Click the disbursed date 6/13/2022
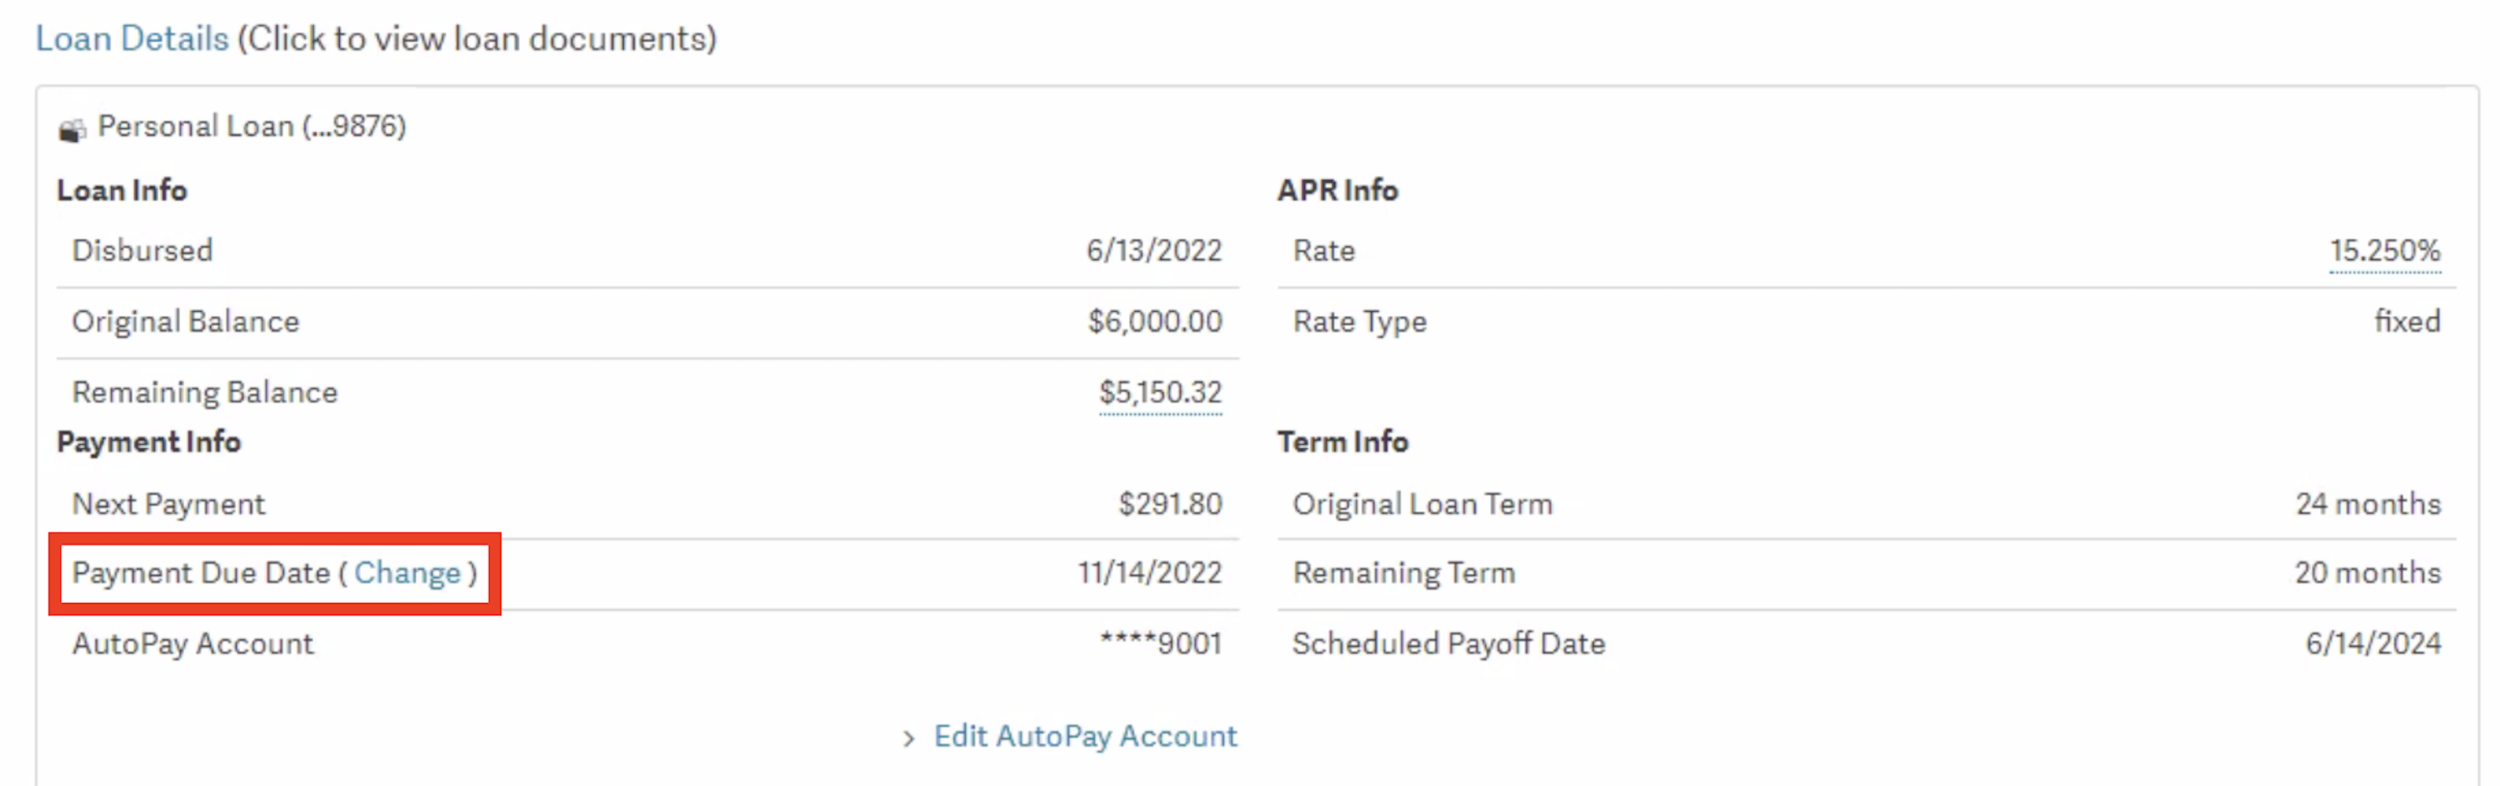The width and height of the screenshot is (2500, 786). tap(1154, 251)
